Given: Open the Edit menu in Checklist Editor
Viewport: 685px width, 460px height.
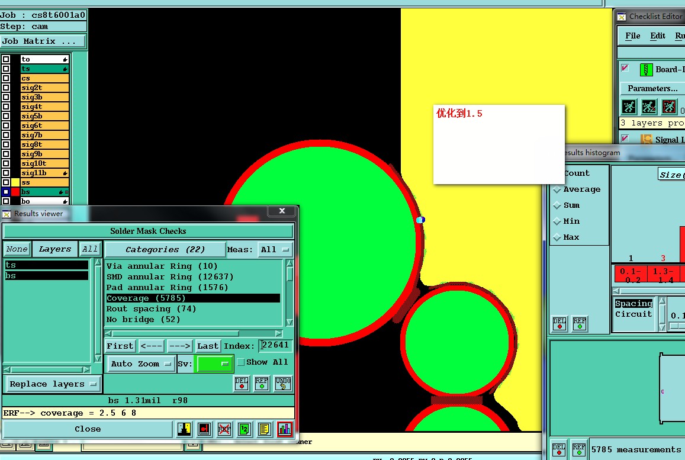Looking at the screenshot, I should click(x=658, y=36).
